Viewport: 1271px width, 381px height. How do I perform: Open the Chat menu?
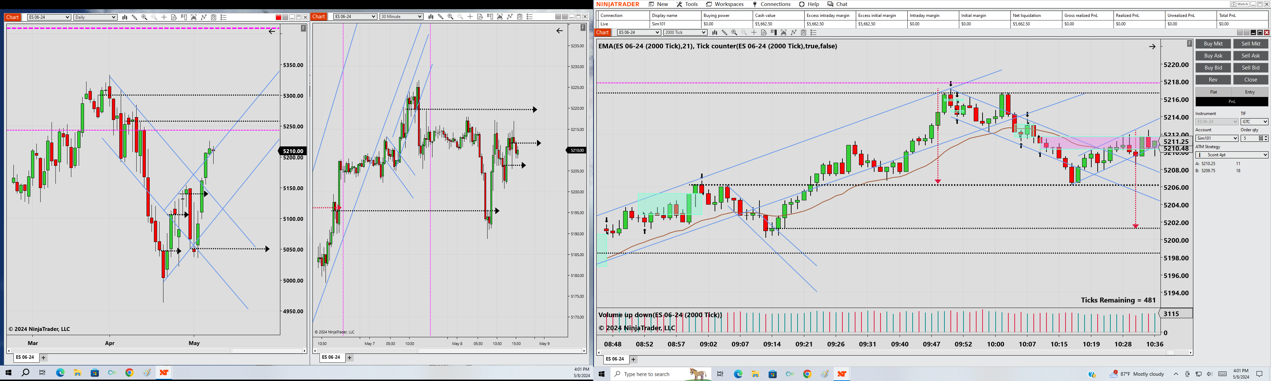tap(837, 5)
